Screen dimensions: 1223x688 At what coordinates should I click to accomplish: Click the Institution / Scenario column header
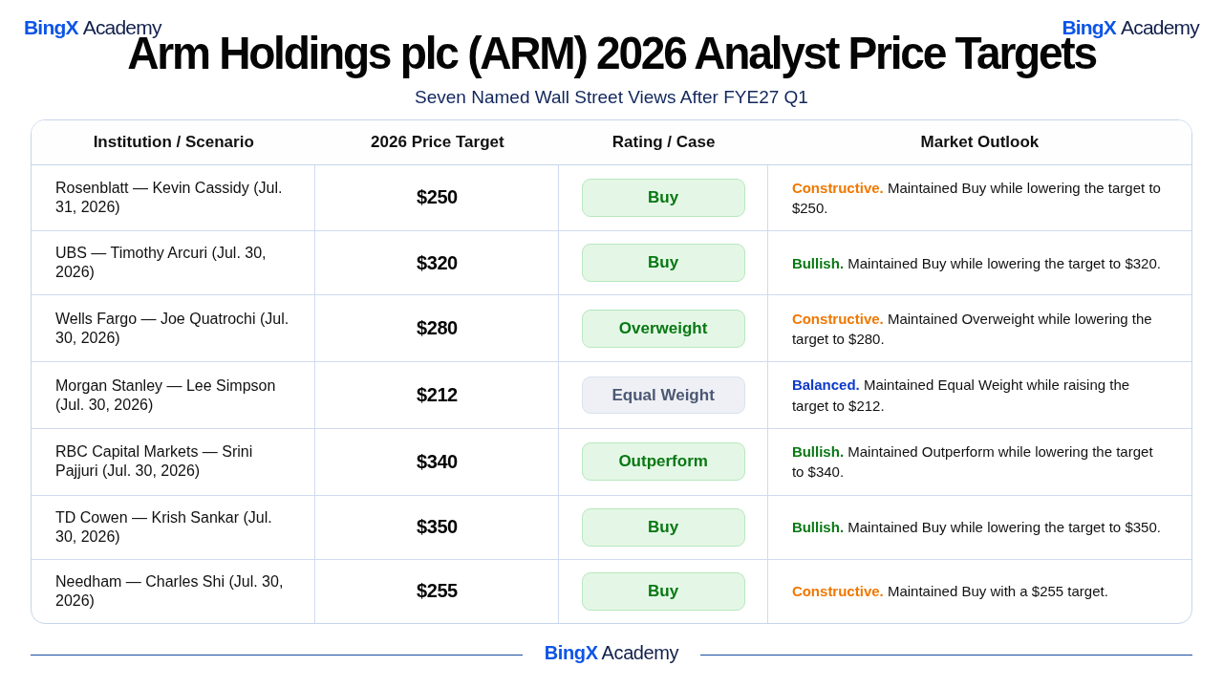[x=174, y=142]
